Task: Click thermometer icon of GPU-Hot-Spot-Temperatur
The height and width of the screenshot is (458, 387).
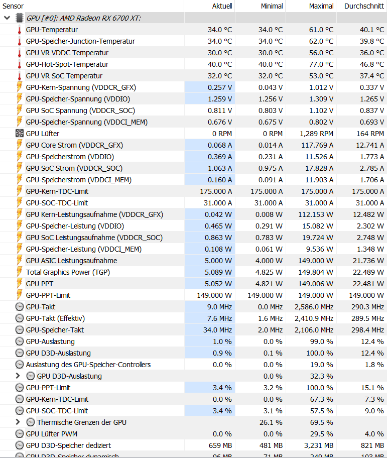Action: (20, 64)
